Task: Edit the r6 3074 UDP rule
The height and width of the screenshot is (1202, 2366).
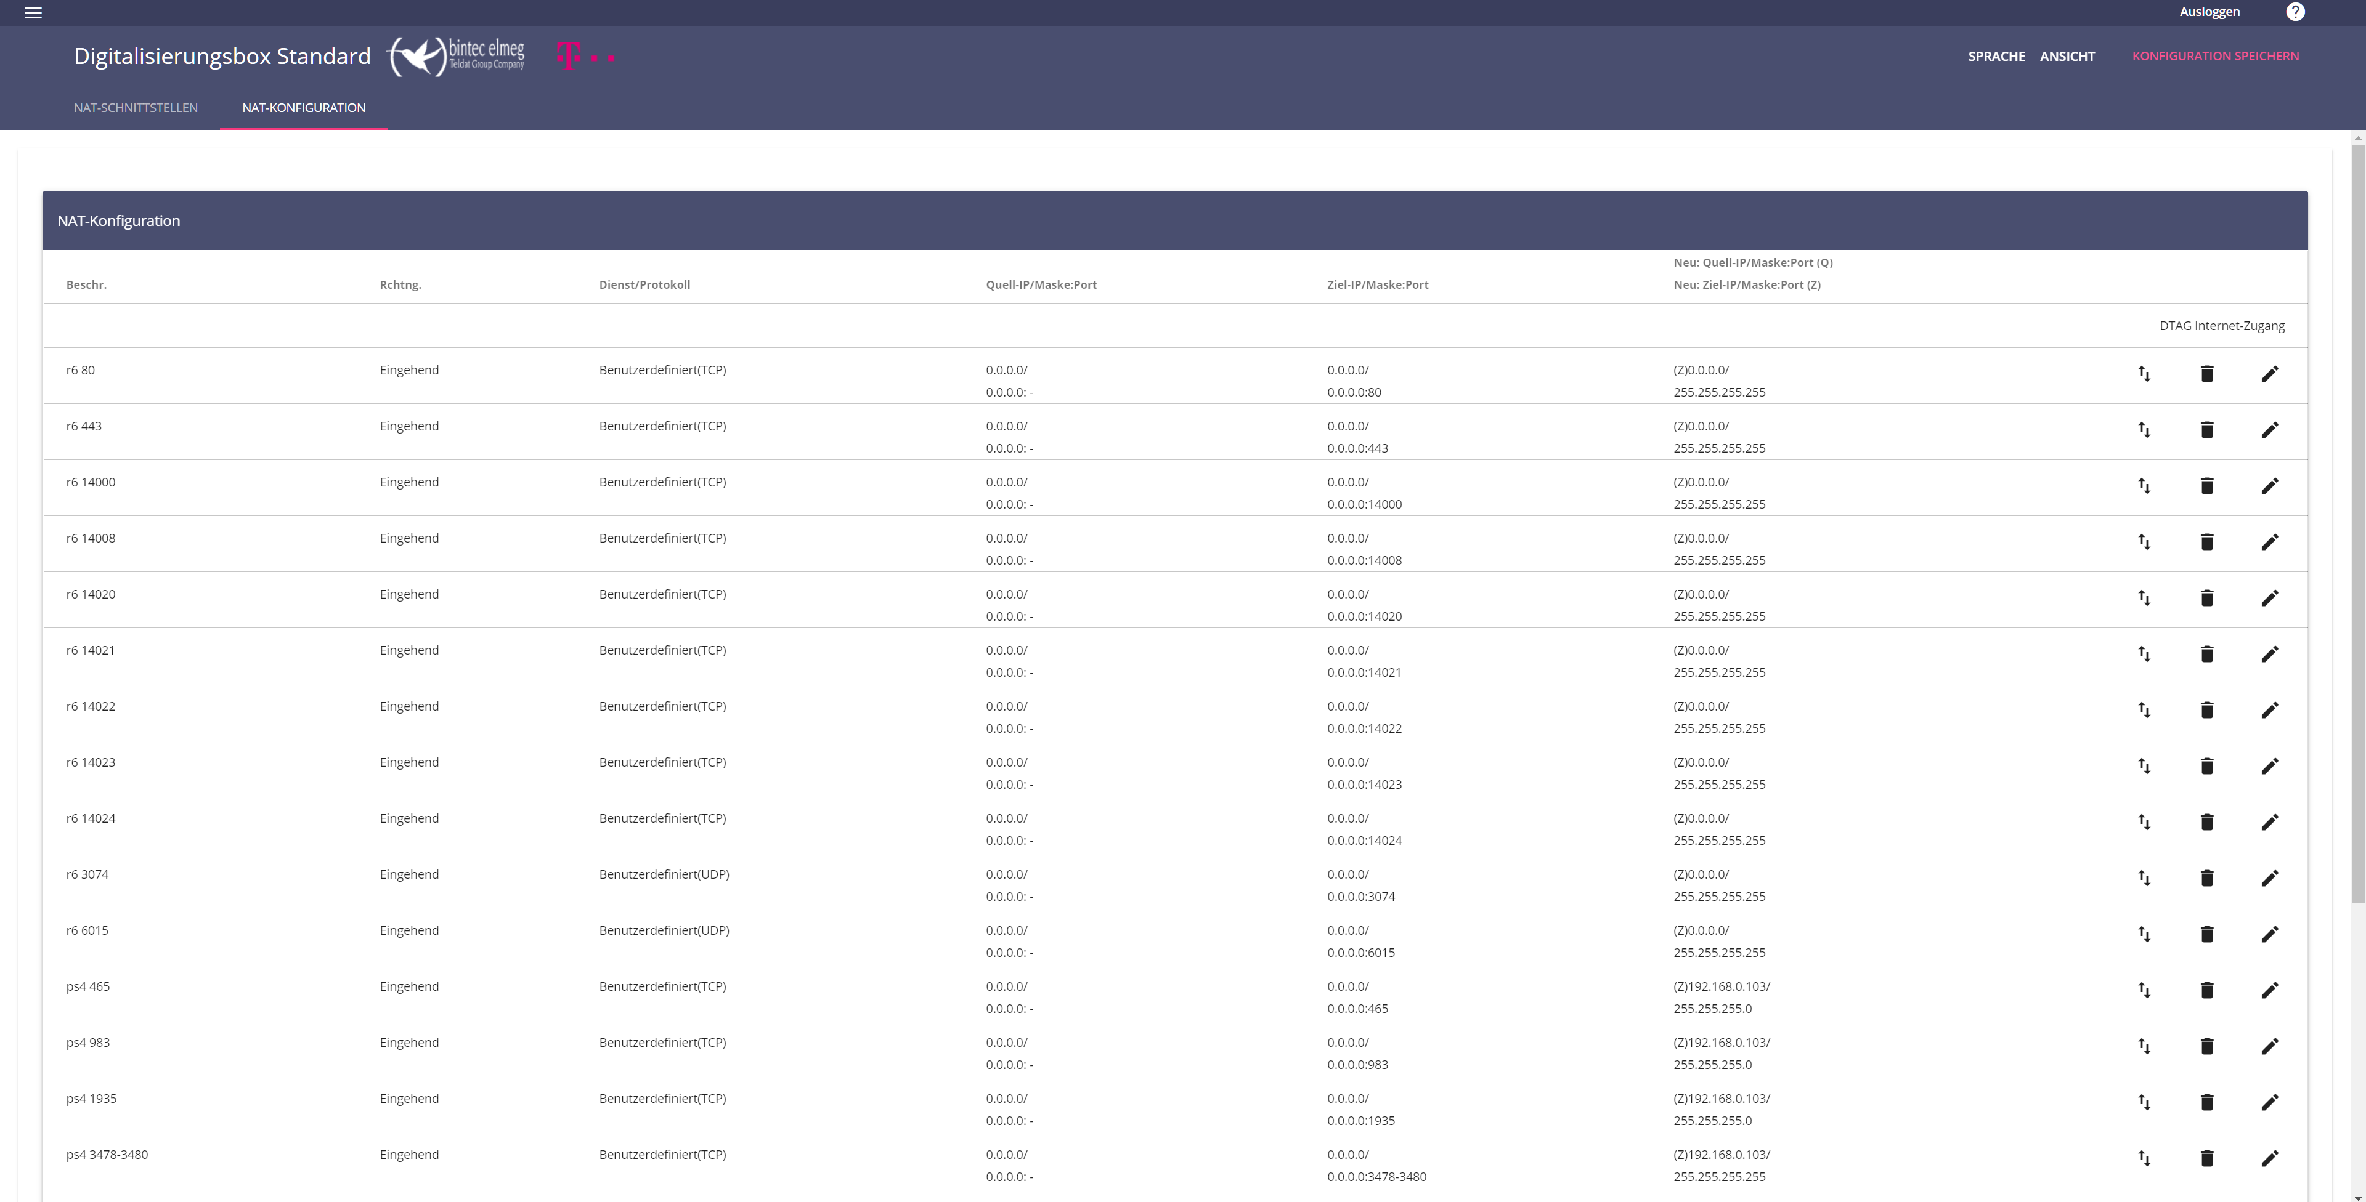Action: click(2269, 878)
